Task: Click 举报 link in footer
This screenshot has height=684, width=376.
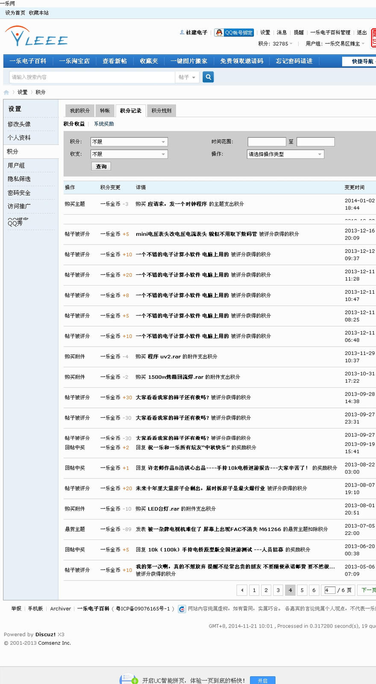Action: point(16,608)
